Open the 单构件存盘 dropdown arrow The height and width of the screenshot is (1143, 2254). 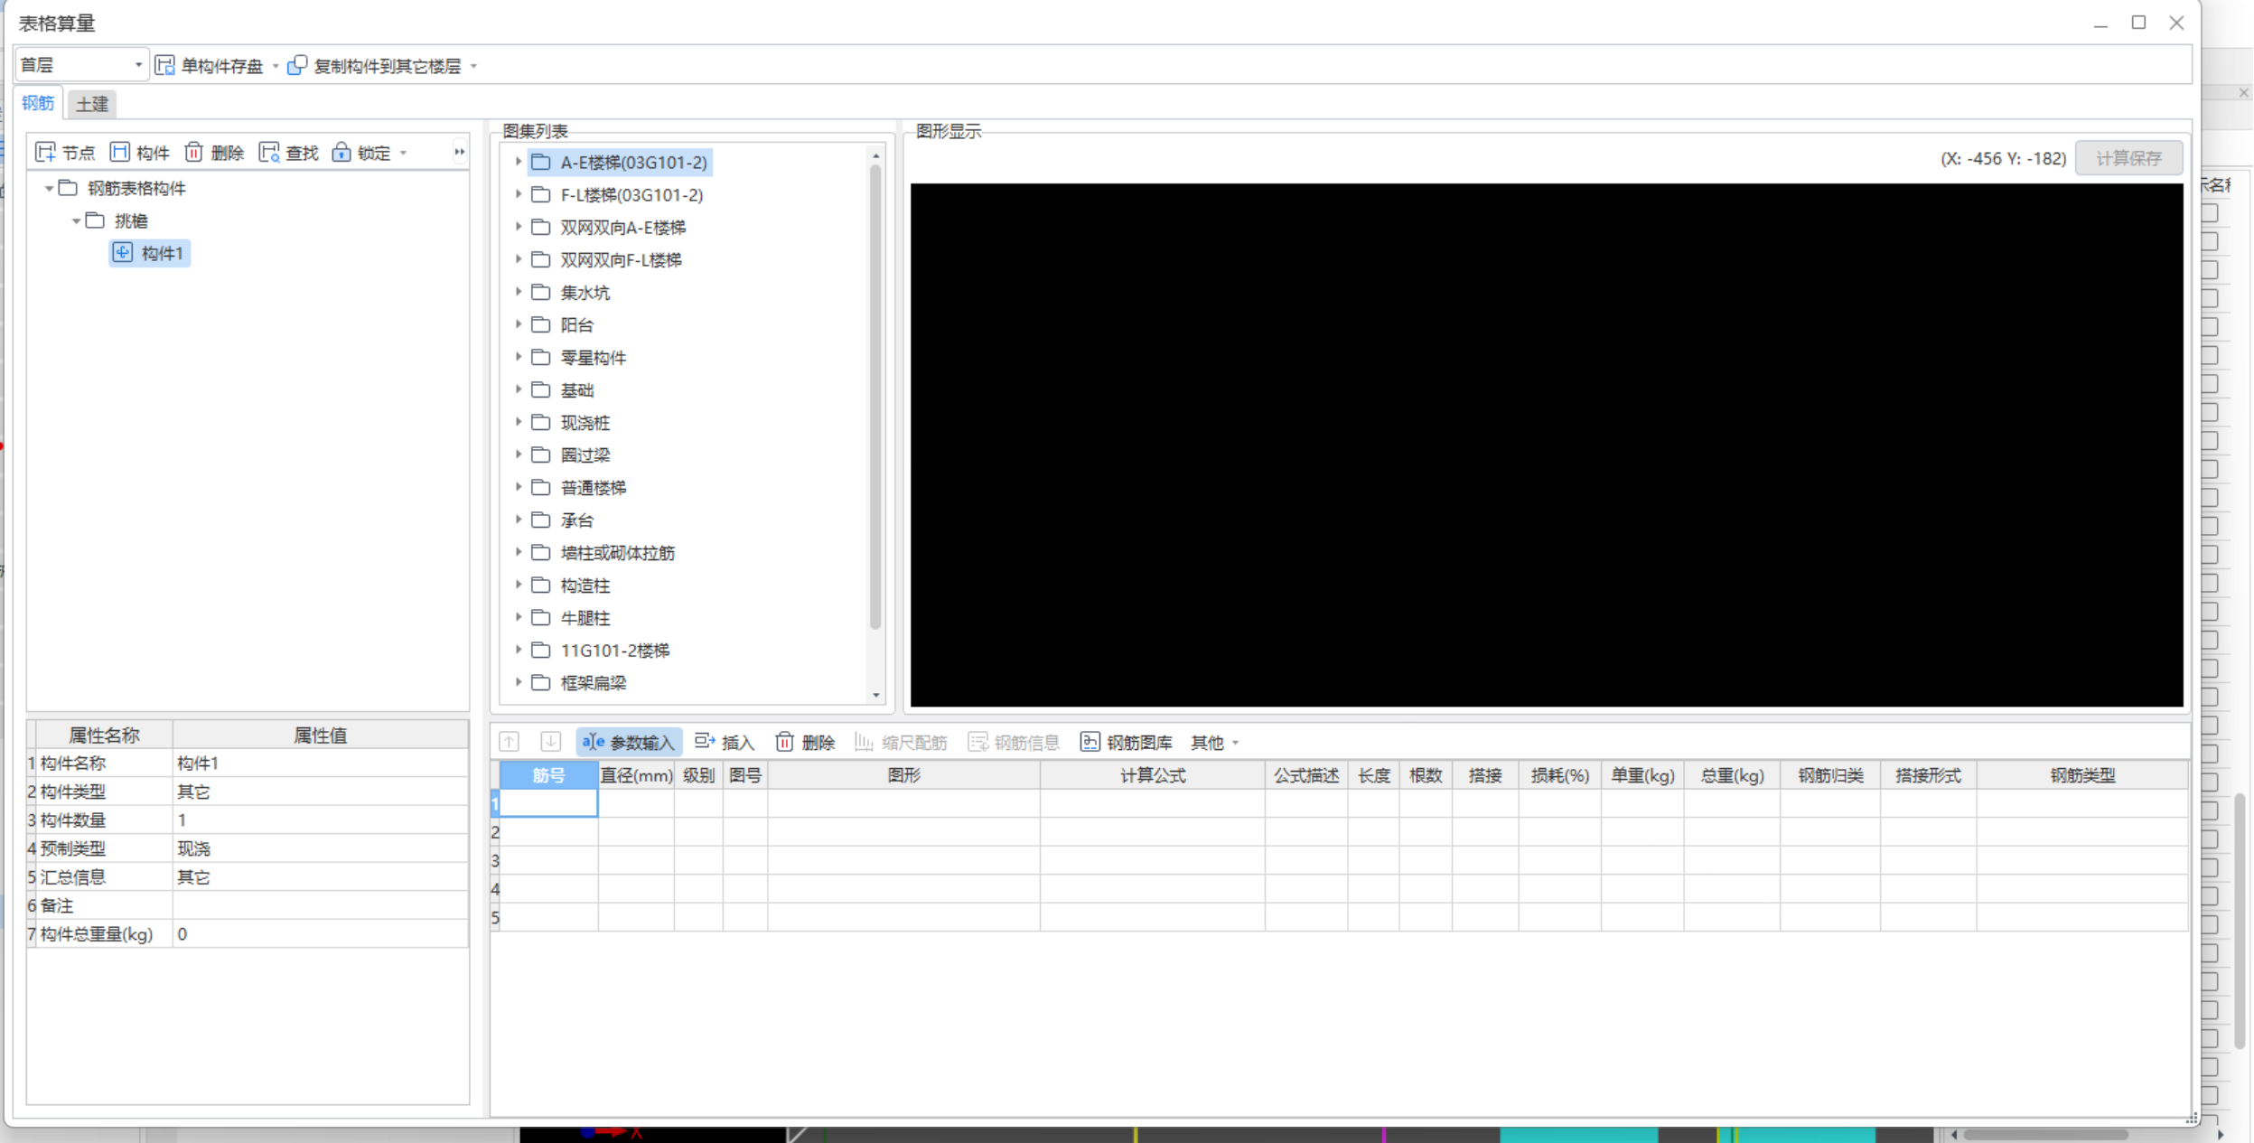276,66
